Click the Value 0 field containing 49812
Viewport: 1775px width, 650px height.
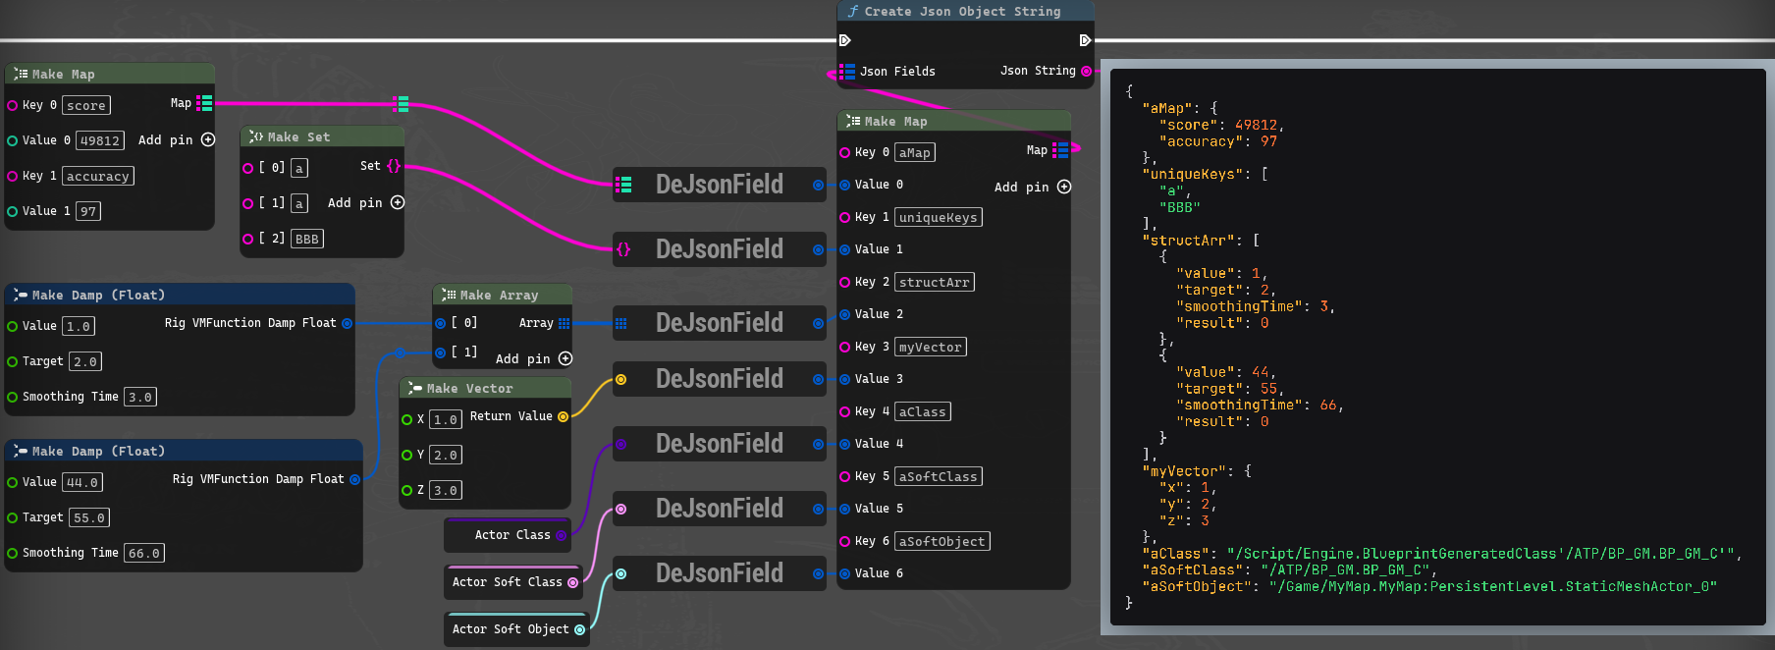coord(100,140)
